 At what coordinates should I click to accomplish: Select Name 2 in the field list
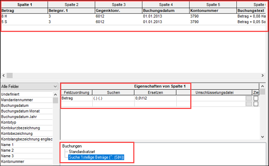27,150
